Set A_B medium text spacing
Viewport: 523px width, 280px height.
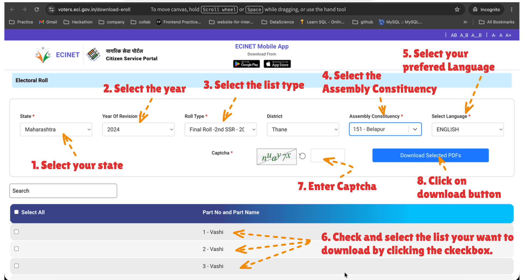(x=464, y=35)
